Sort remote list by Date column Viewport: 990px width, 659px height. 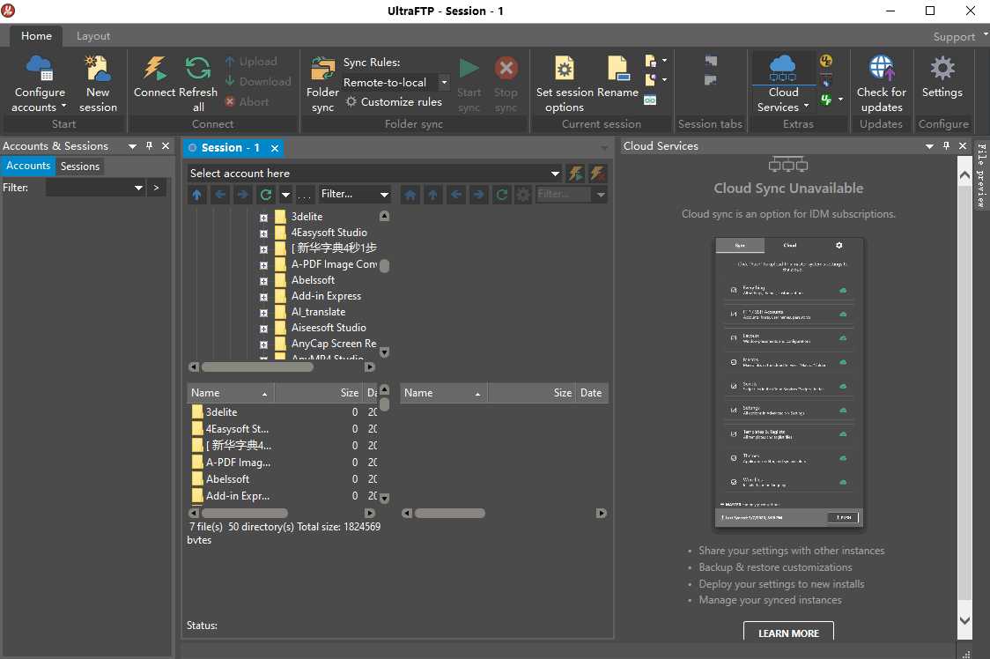pos(592,393)
